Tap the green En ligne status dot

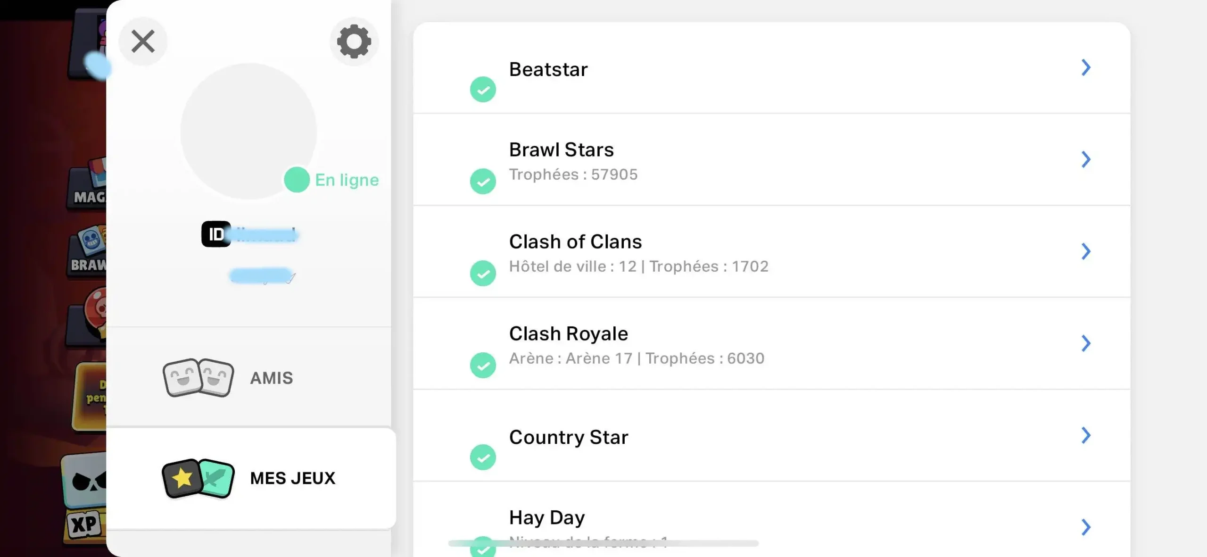tap(297, 180)
